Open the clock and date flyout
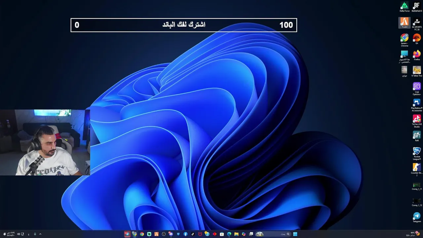The width and height of the screenshot is (423, 238). (11, 234)
